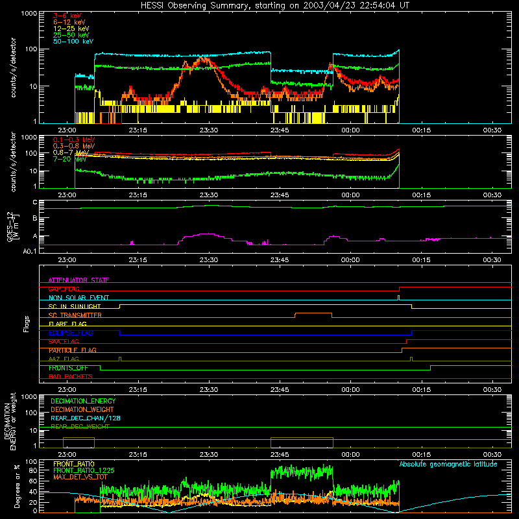The image size is (519, 519).
Task: Click the SC_IN_SUNLIGHT flag label
Action: (x=75, y=306)
